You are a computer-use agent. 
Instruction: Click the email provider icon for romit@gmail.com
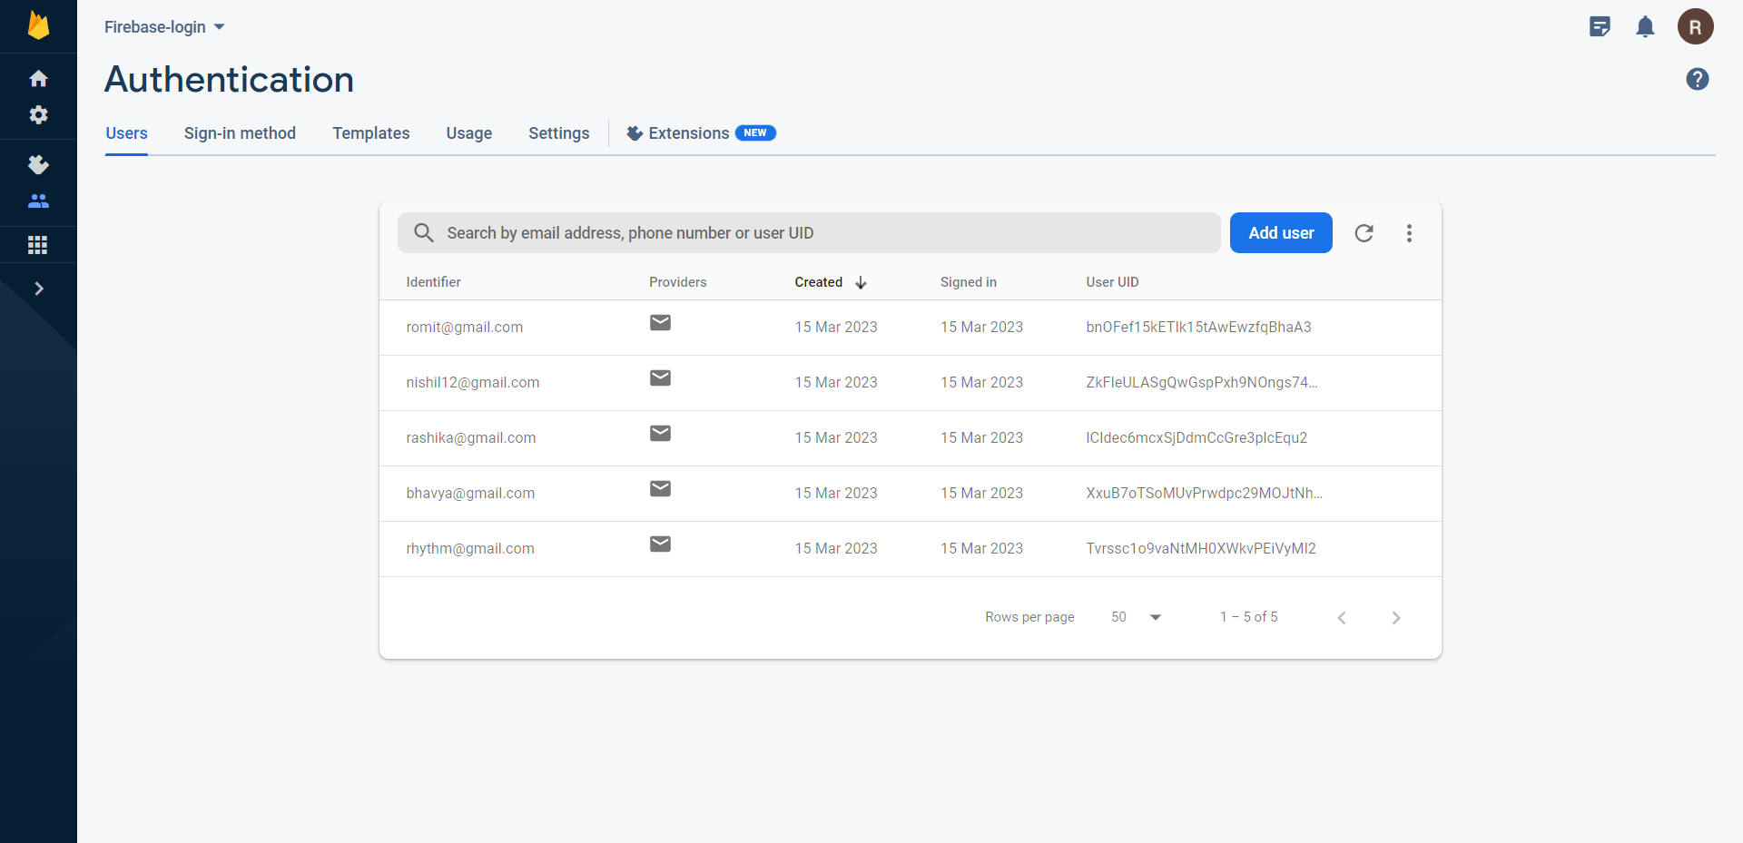660,323
